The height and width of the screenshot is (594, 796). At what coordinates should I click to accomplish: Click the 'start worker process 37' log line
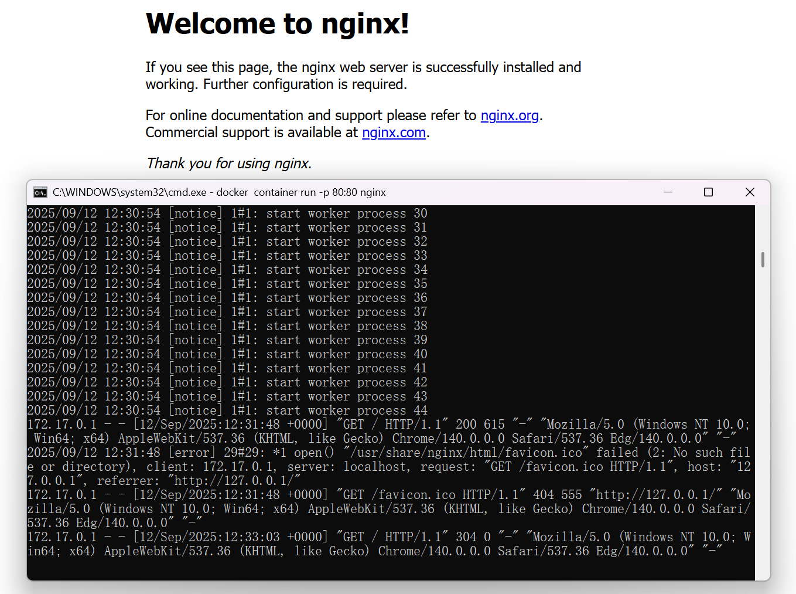(227, 311)
